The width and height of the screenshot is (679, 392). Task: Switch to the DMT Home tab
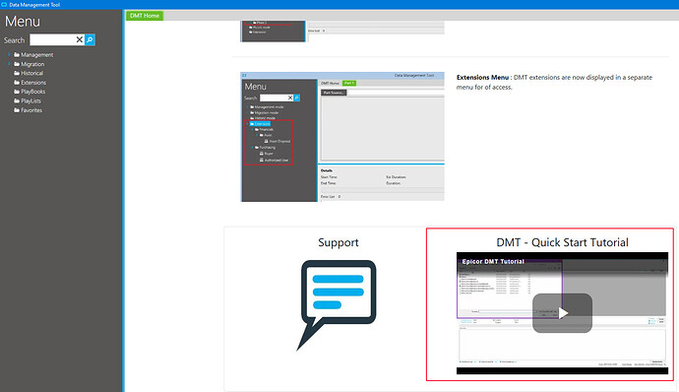145,16
